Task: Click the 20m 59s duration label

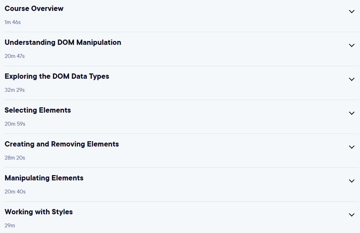Action: [x=15, y=124]
